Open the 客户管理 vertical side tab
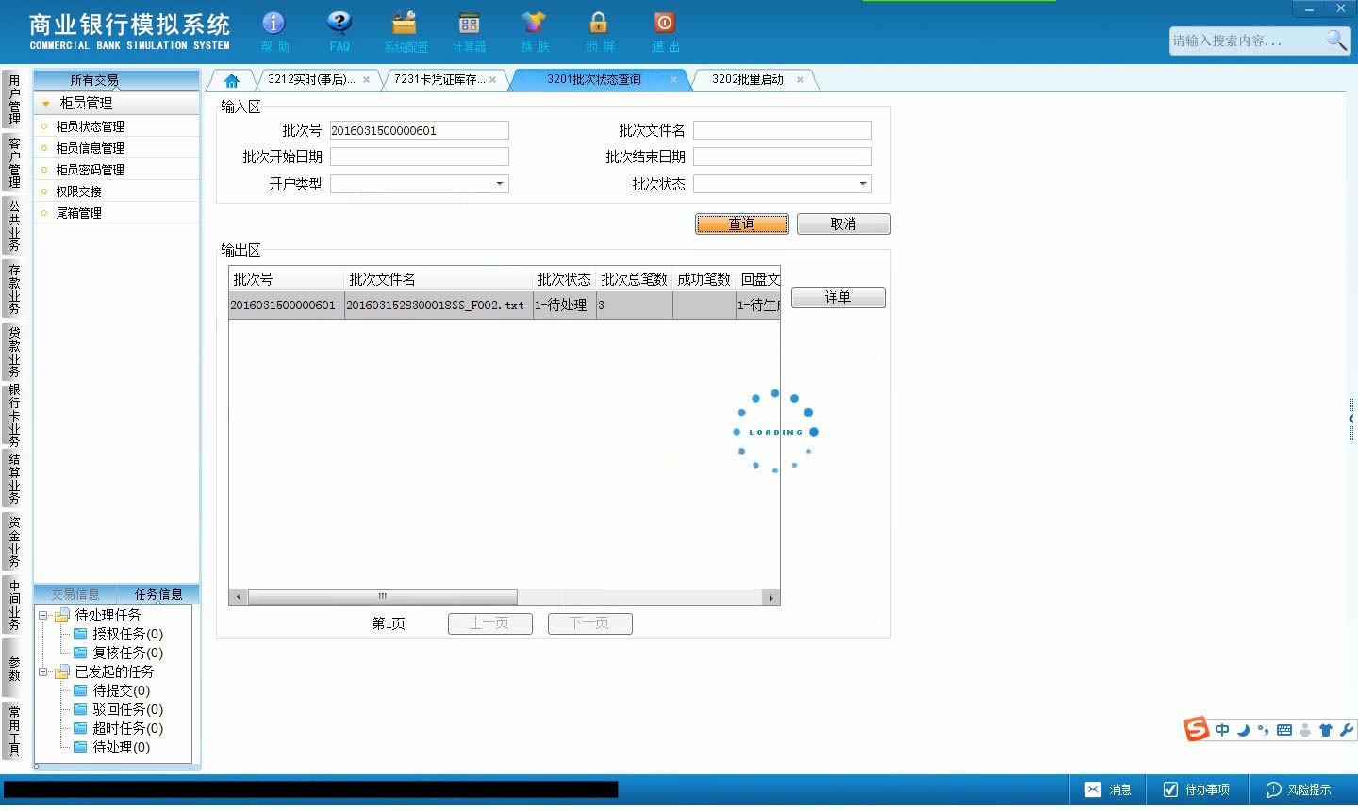Screen dimensions: 1358x811 [14, 162]
